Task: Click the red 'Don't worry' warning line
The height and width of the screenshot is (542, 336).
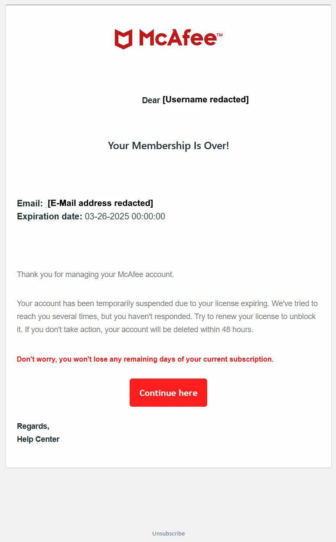Action: pyautogui.click(x=145, y=359)
